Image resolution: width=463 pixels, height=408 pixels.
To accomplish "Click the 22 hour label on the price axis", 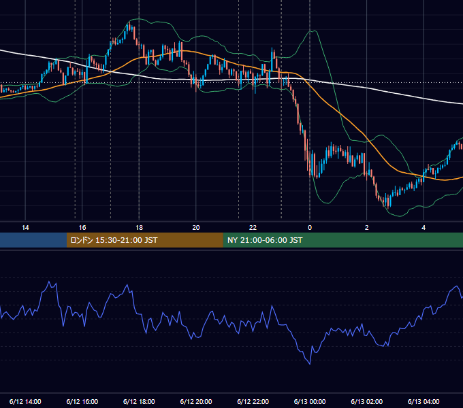I will pos(253,228).
